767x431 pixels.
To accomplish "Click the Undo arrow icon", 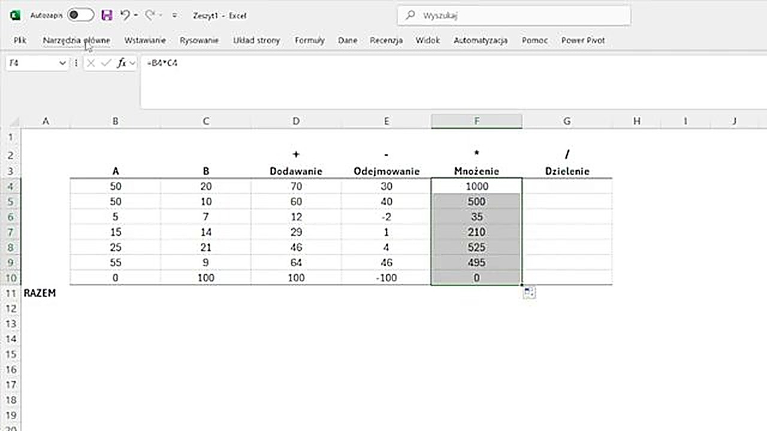I will coord(125,16).
